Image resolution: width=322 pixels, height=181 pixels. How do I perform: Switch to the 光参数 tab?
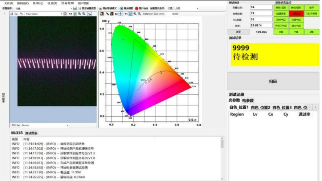tap(234, 100)
